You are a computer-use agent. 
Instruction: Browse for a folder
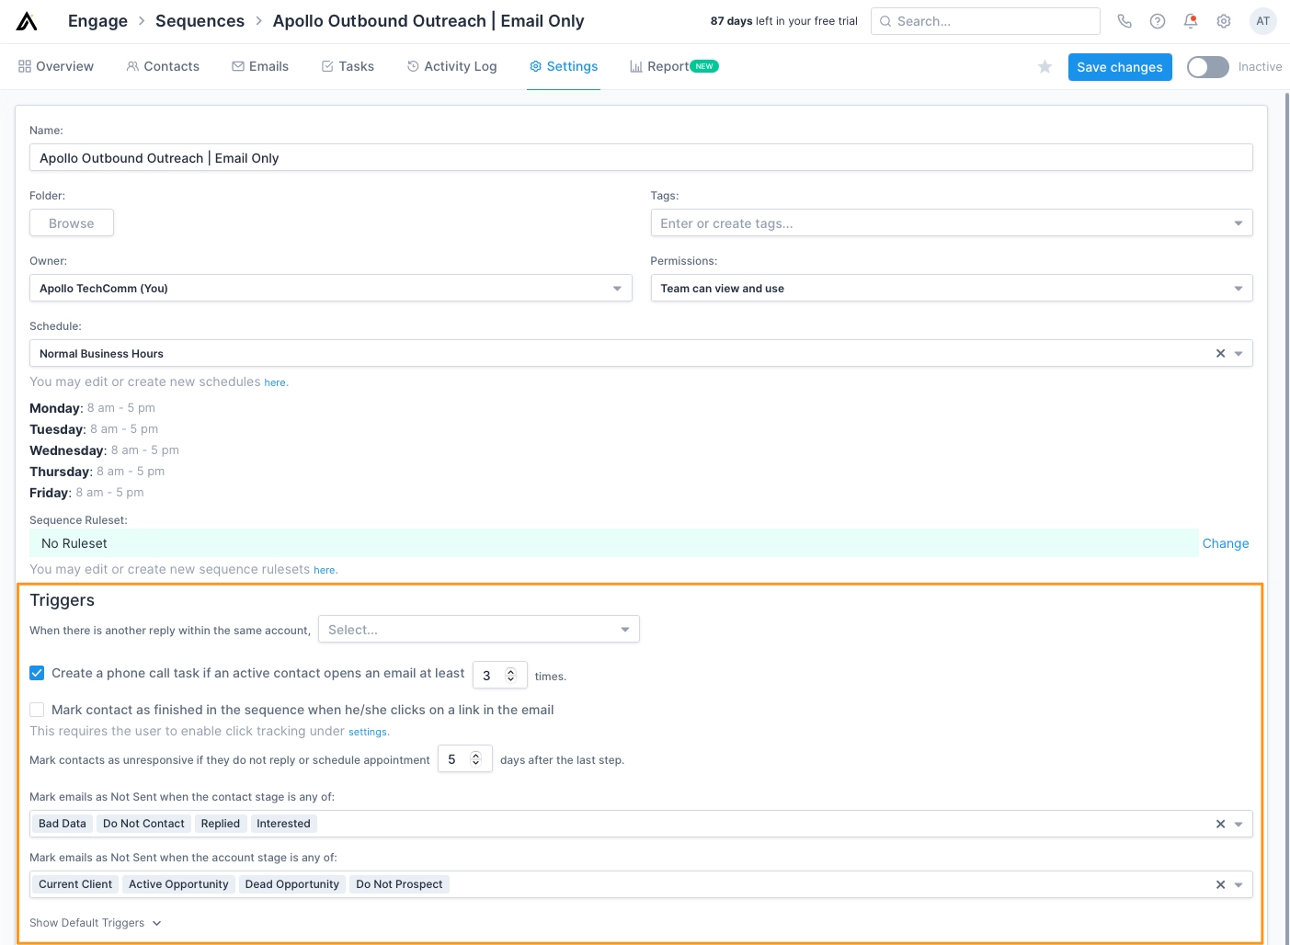coord(72,223)
